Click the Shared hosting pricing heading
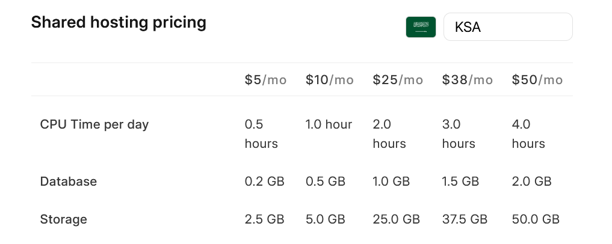Viewport: 612px width, 244px height. 119,23
